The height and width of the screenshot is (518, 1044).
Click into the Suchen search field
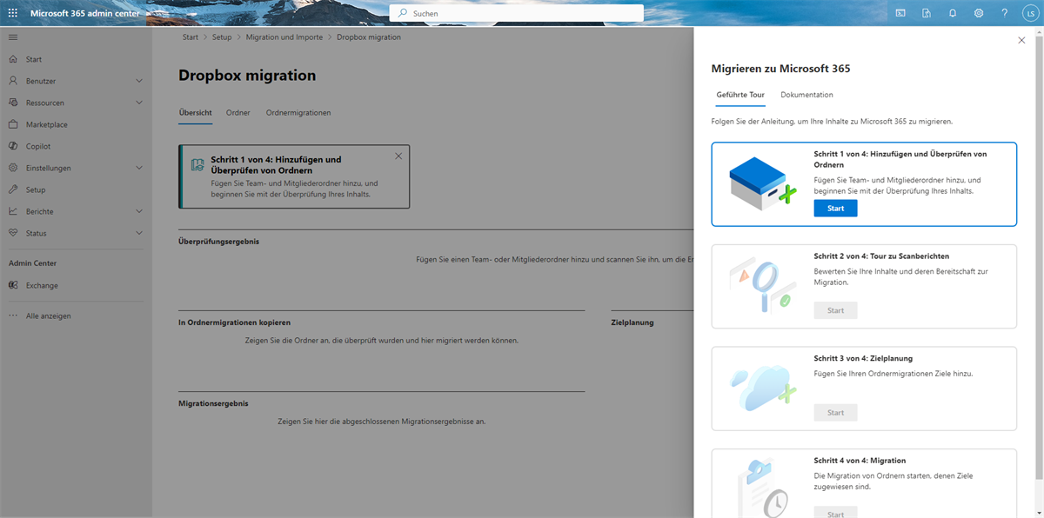point(517,13)
